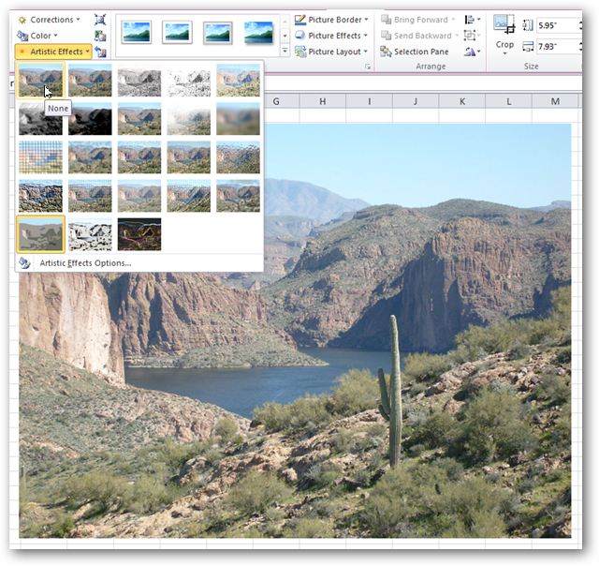Apply the Film Grain effect thumbnail
The width and height of the screenshot is (599, 566).
coord(139,157)
